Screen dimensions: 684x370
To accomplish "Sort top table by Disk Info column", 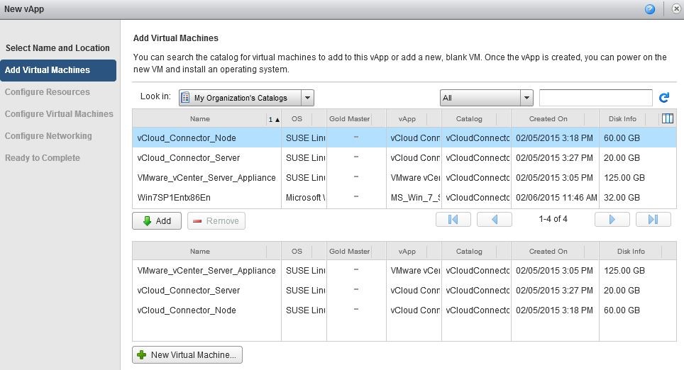I will click(x=622, y=118).
